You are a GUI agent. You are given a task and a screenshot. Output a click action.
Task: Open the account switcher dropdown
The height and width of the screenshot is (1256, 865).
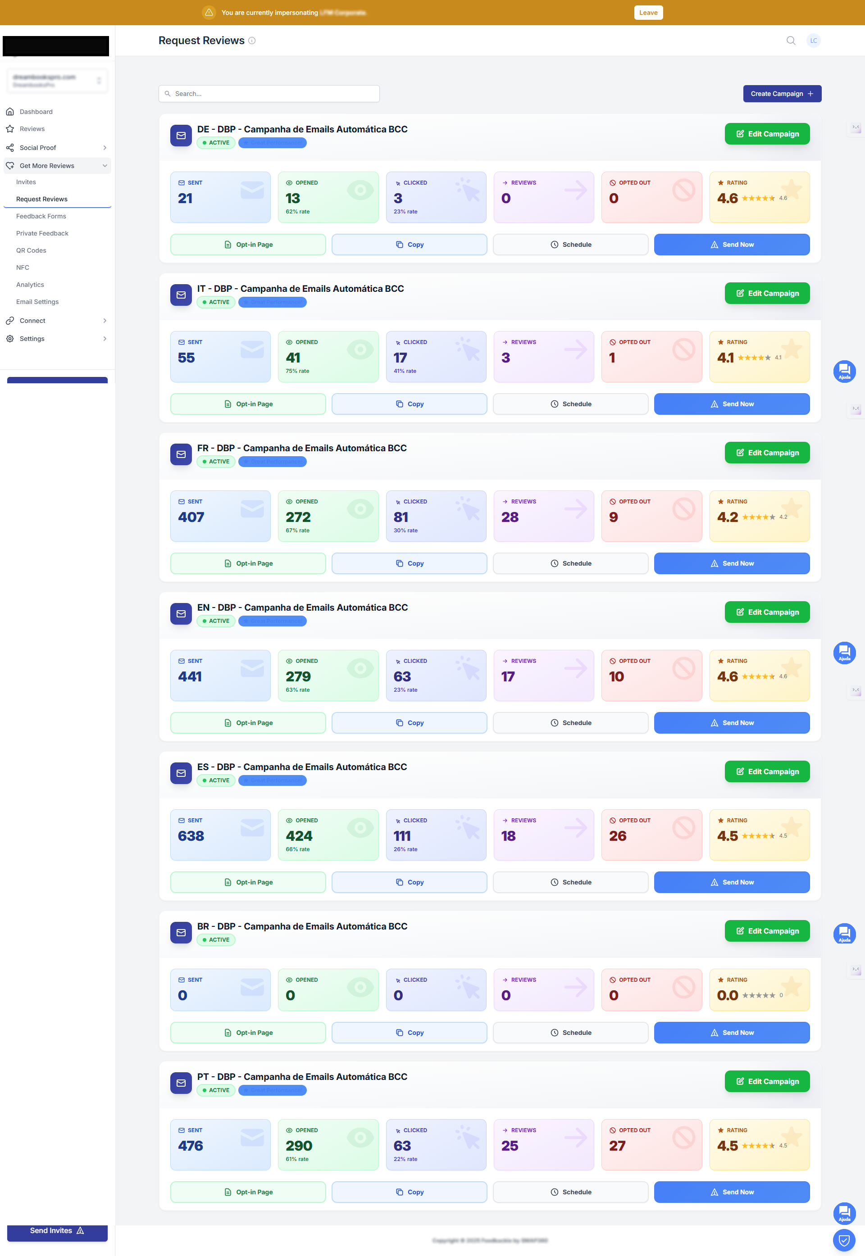pyautogui.click(x=57, y=81)
